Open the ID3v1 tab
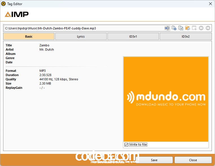Image resolution: width=215 pixels, height=166 pixels. [x=133, y=36]
